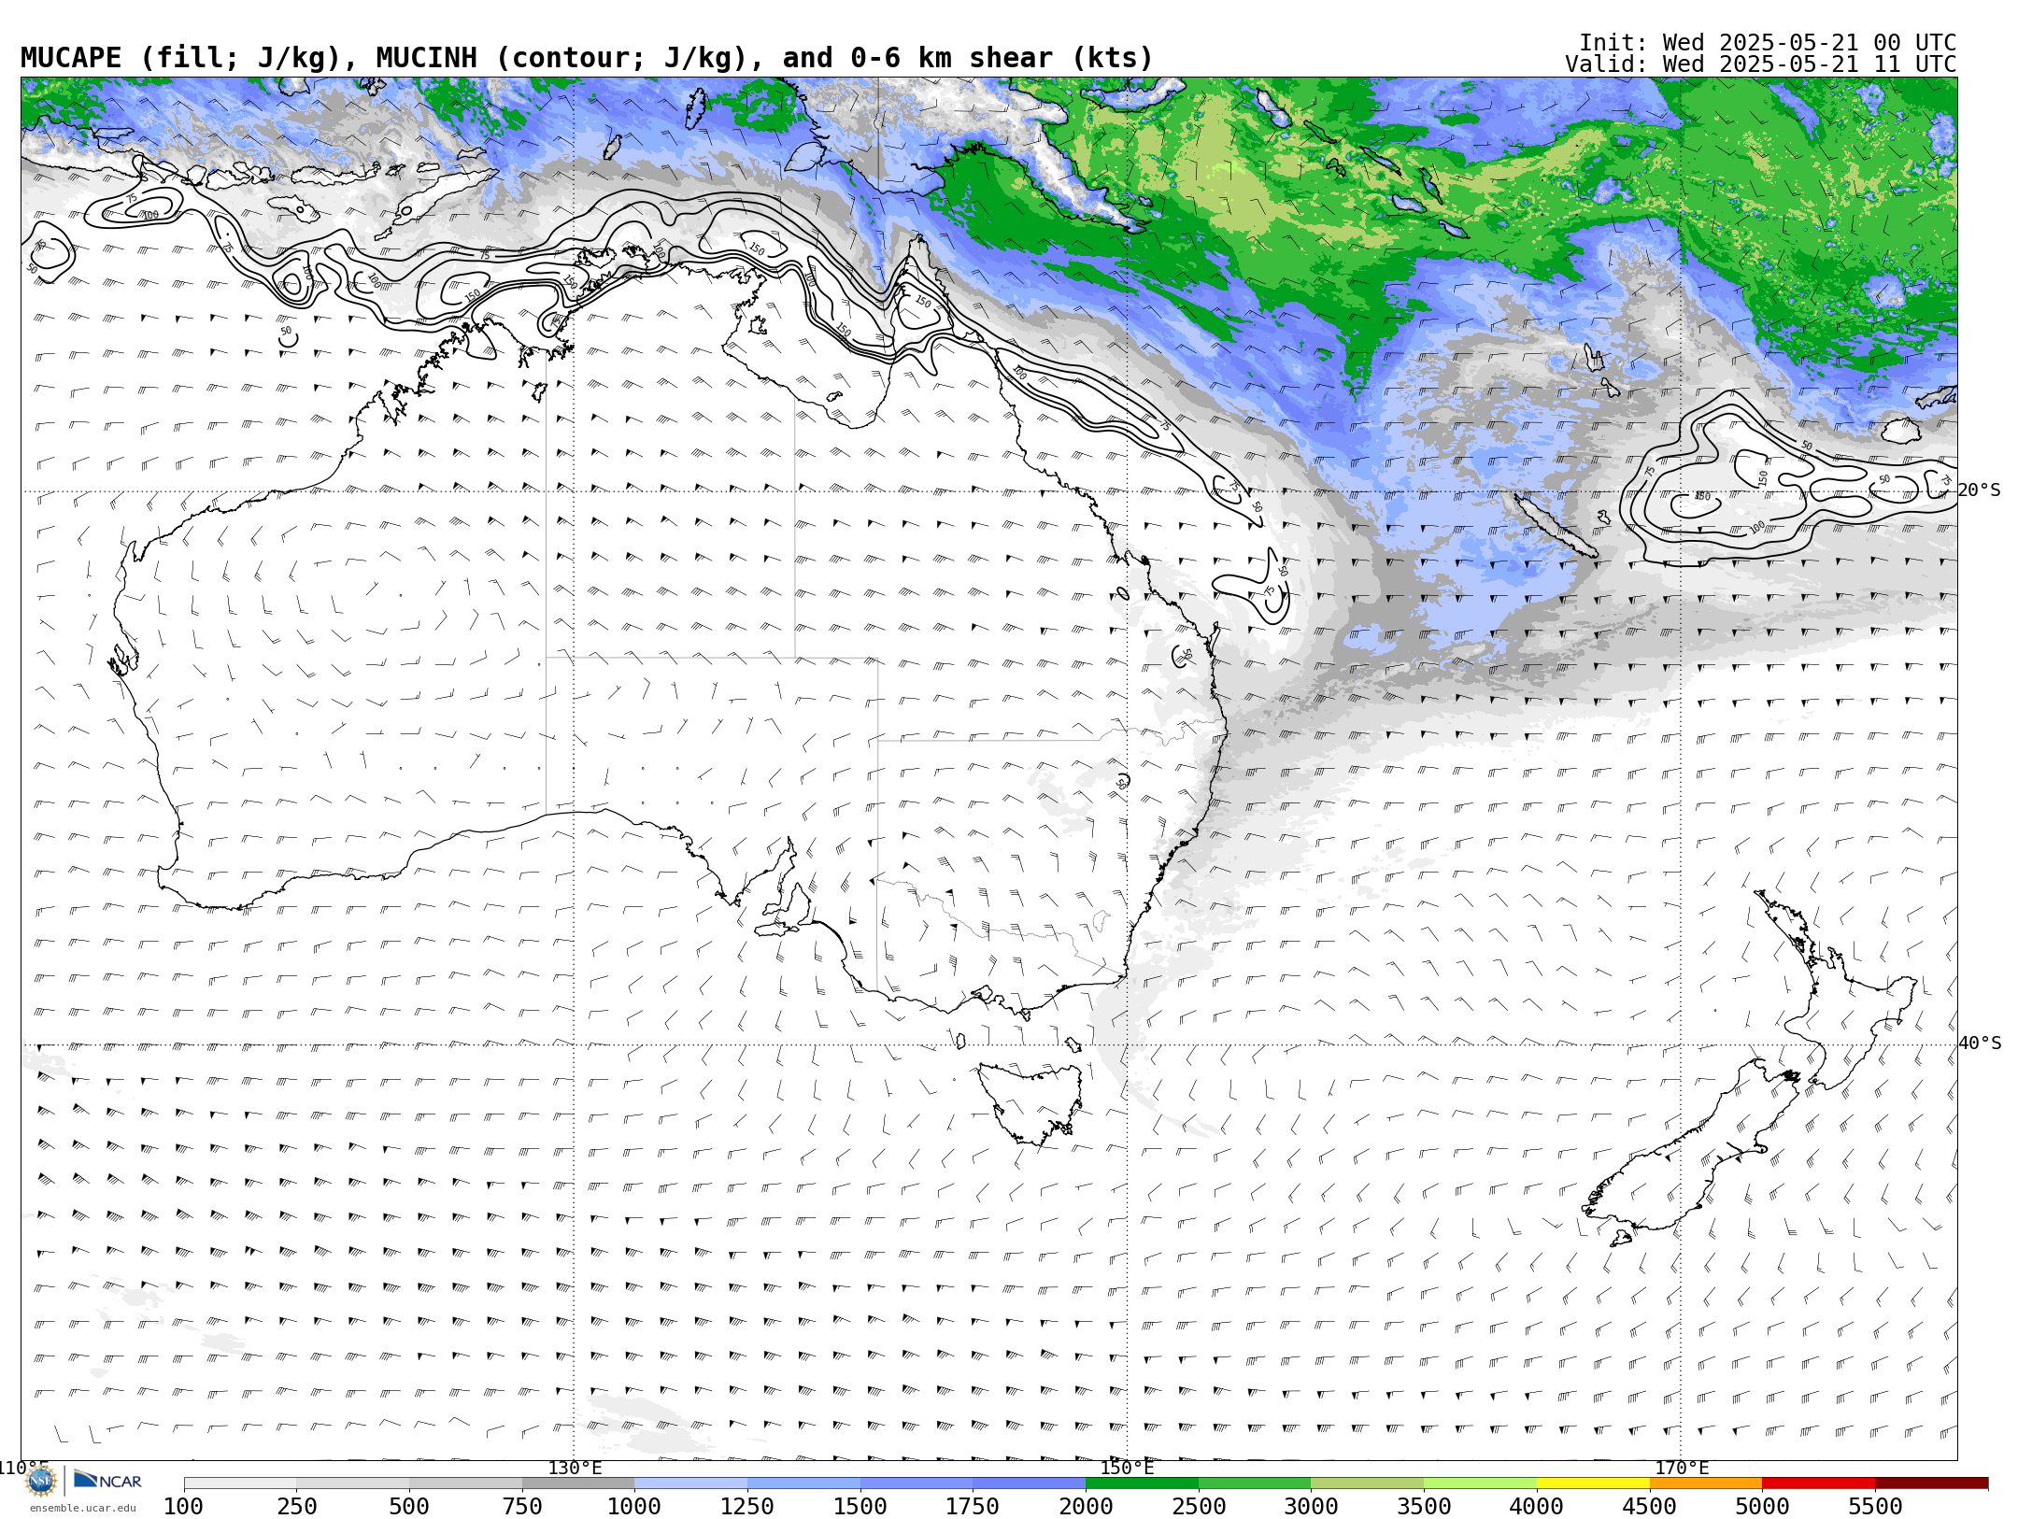Pick the 500–750 gray colorbar swatch

pos(465,1484)
